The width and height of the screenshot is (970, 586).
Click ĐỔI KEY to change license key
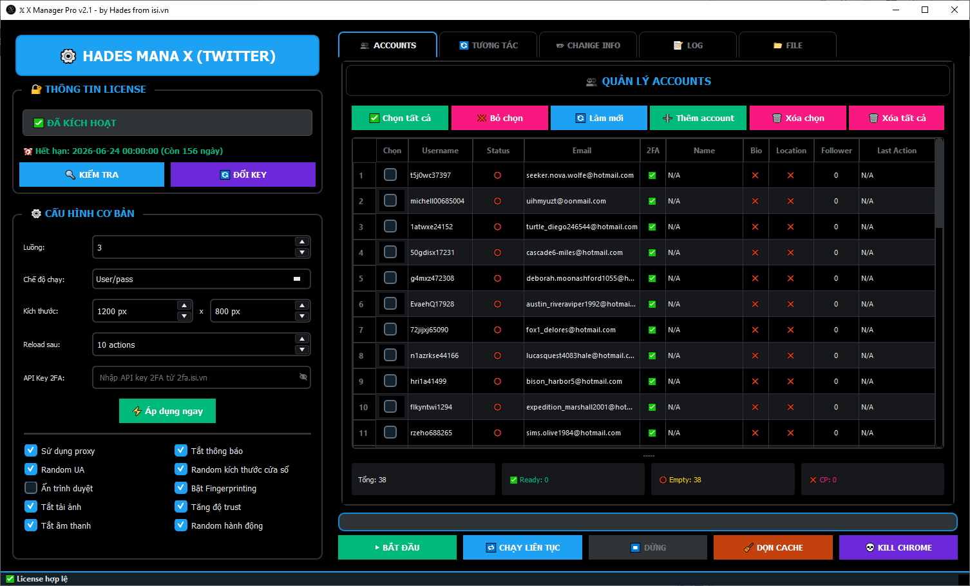(243, 174)
